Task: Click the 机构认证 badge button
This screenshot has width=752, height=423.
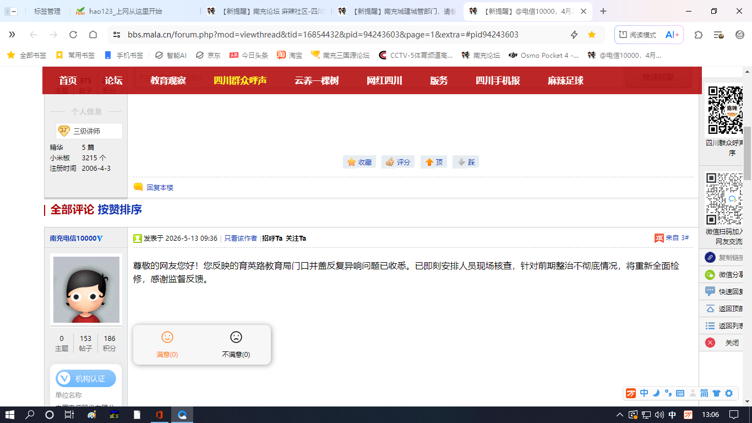Action: point(86,379)
